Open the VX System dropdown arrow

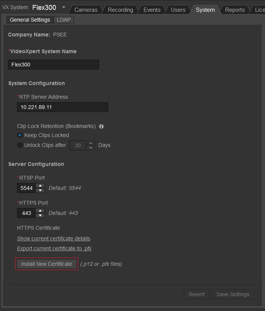click(63, 7)
